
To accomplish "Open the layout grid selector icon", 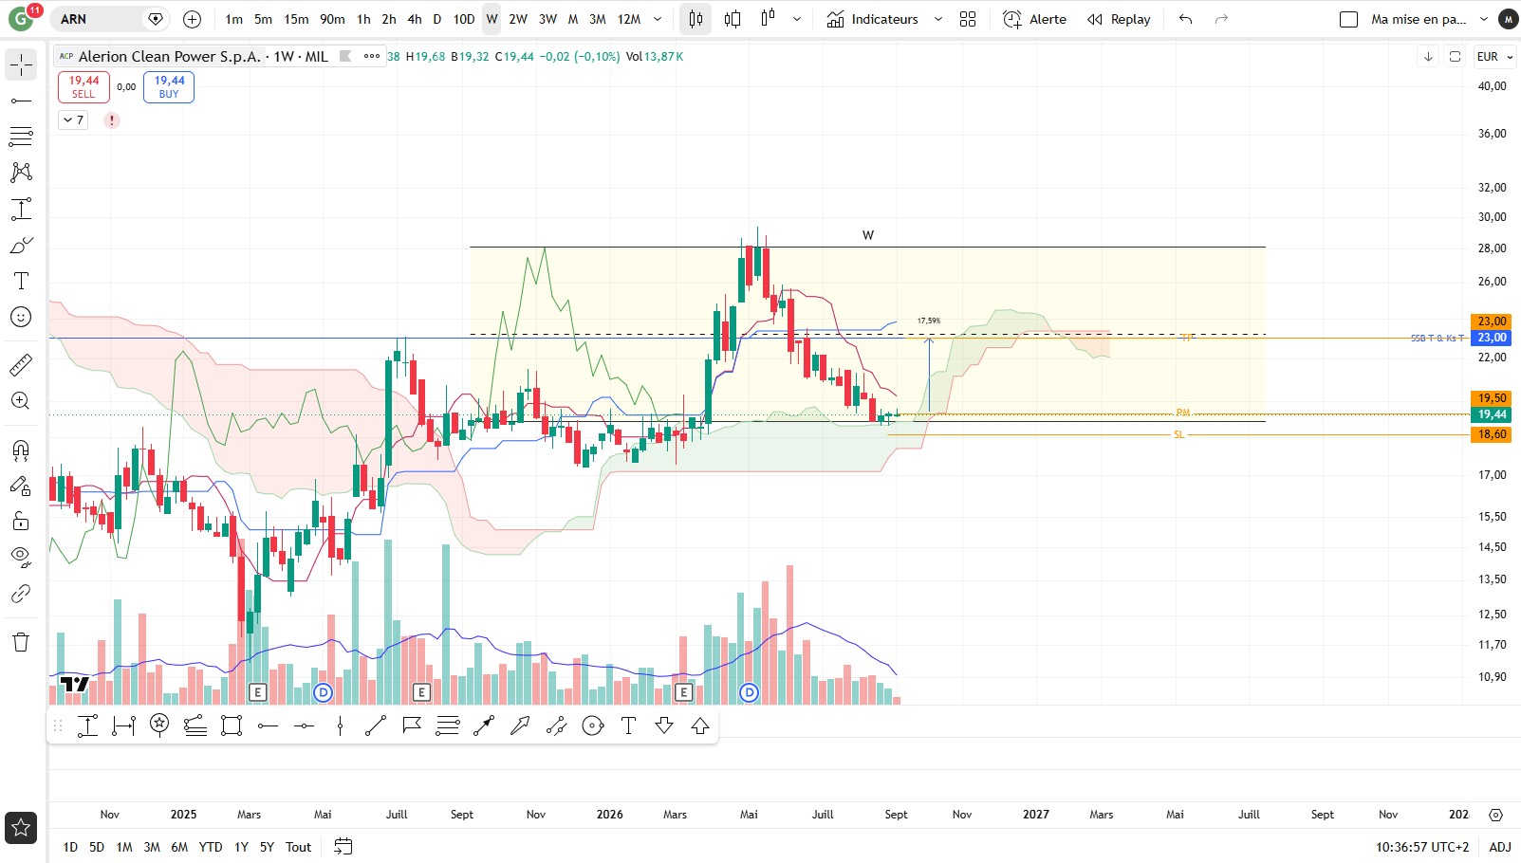I will [968, 19].
